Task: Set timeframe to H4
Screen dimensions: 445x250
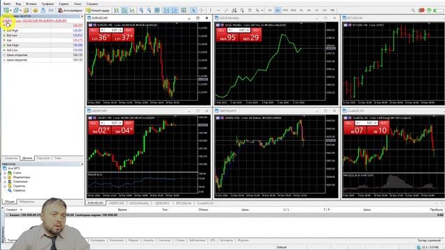Action: pos(309,10)
